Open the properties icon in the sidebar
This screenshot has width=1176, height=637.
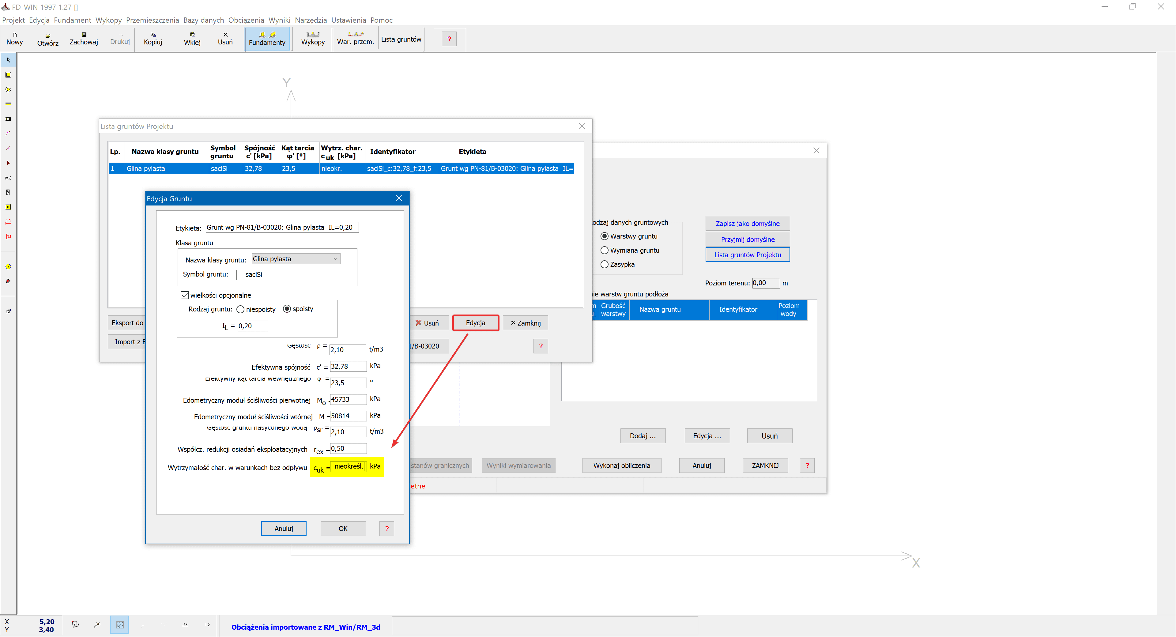(x=8, y=311)
